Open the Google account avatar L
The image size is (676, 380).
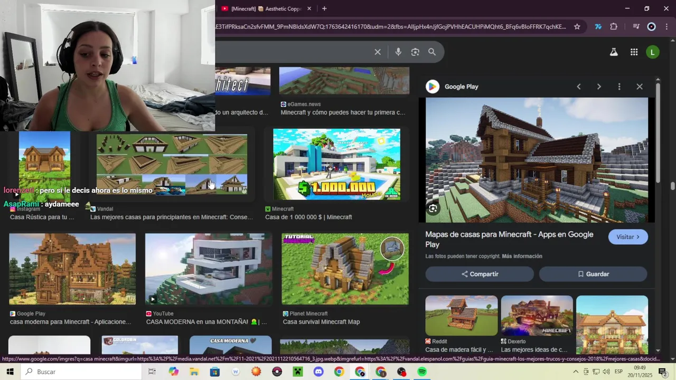click(653, 52)
